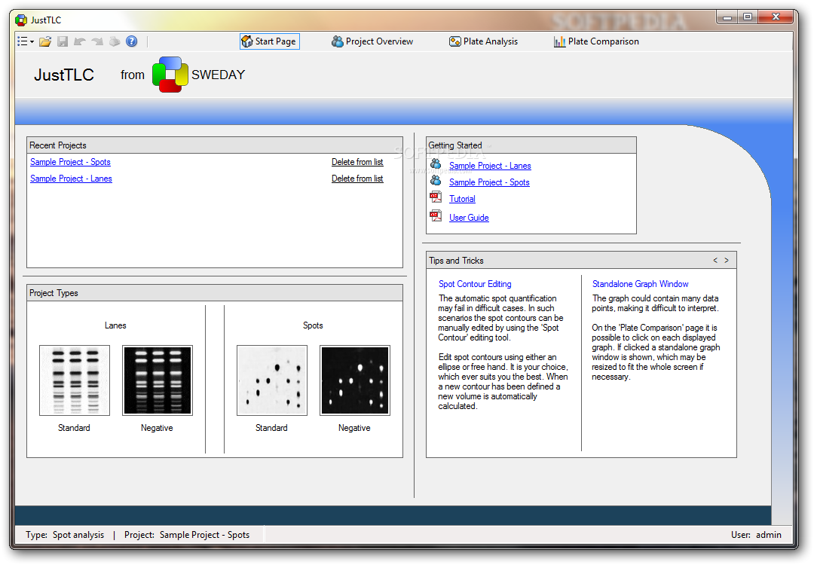This screenshot has height=565, width=814.
Task: Open help via blue question mark icon
Action: click(x=132, y=41)
